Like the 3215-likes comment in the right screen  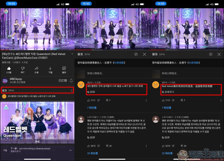(x=164, y=146)
